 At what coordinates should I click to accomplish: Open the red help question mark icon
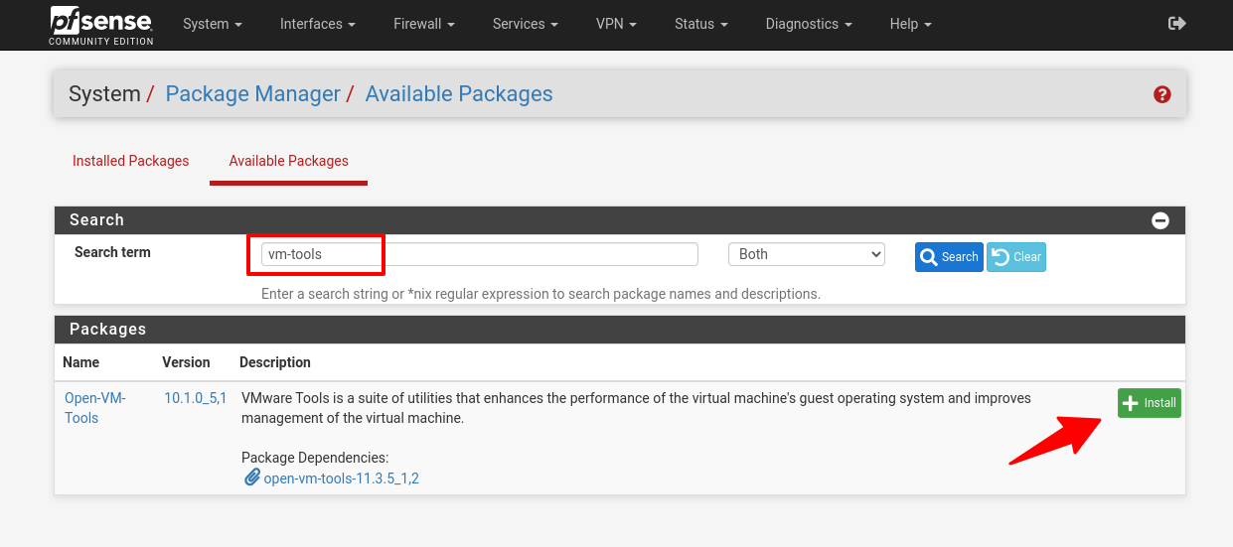1161,94
